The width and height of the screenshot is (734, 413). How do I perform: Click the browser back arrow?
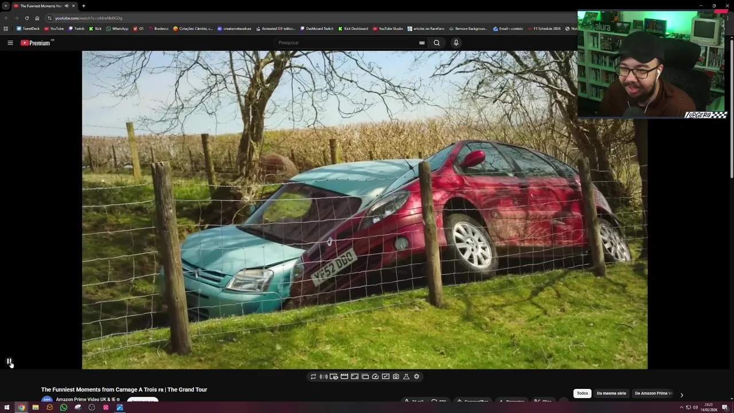click(6, 18)
